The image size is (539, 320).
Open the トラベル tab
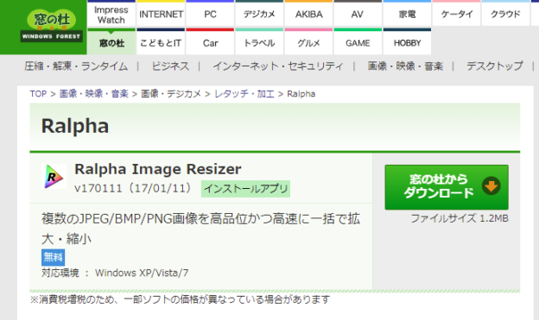click(x=259, y=42)
